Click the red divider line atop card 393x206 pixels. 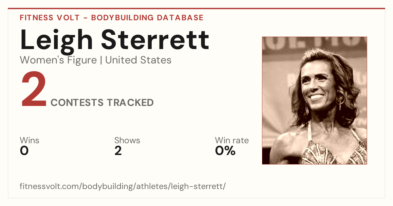196,9
